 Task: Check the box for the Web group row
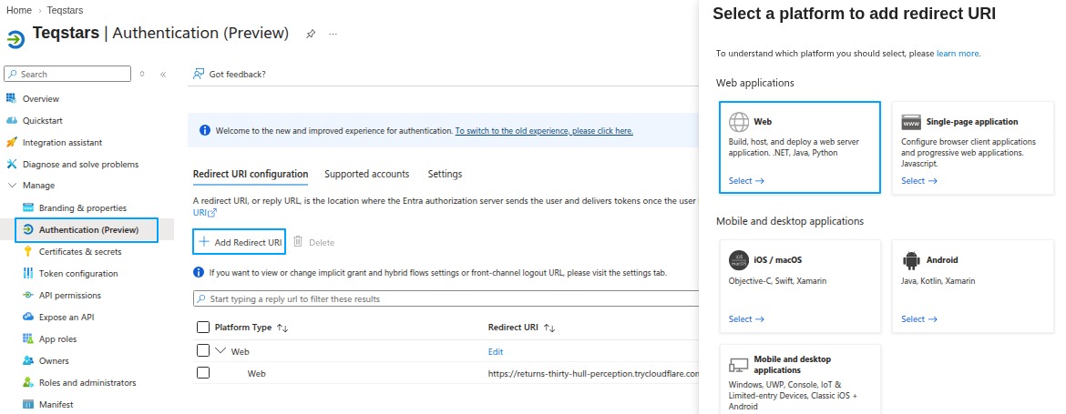(x=202, y=351)
